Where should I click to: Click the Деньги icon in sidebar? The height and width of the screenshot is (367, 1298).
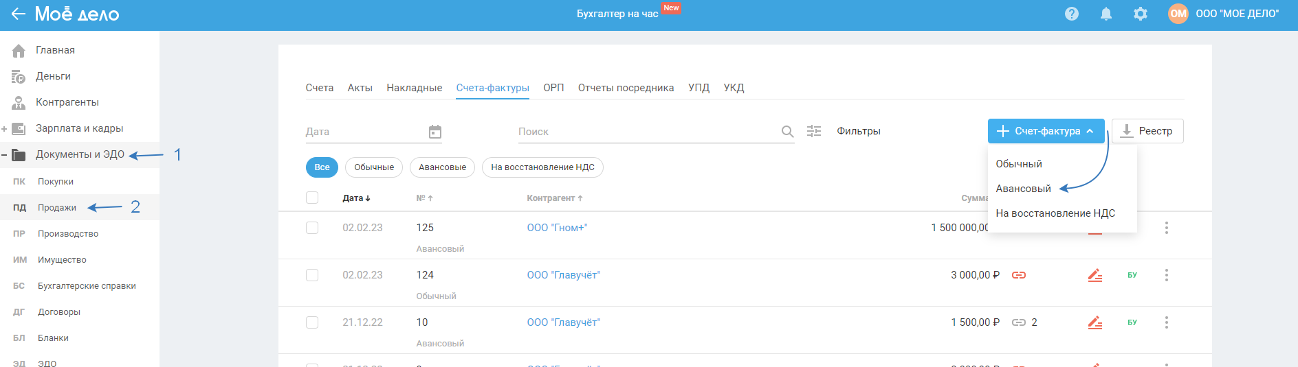tap(19, 76)
